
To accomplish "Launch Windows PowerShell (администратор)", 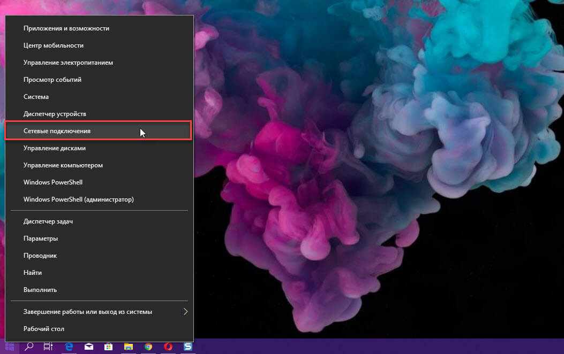I will pos(99,199).
